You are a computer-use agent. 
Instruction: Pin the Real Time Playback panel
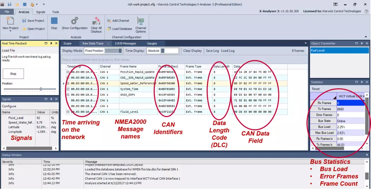point(51,43)
